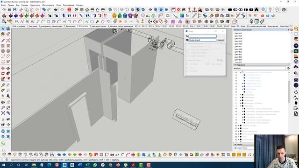The image size is (299, 168).
Task: Select the Orbit camera tool
Action: pyautogui.click(x=3, y=103)
